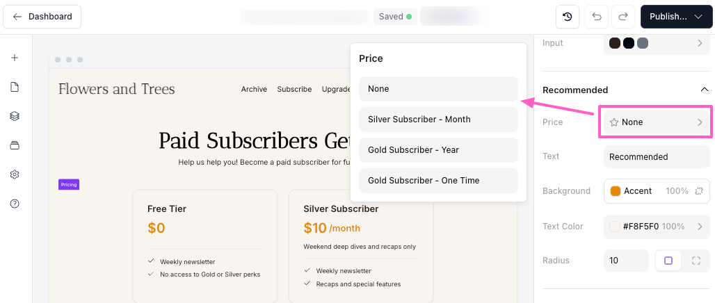Viewport: 715px width, 303px height.
Task: Open the settings gear sidebar icon
Action: 15,174
